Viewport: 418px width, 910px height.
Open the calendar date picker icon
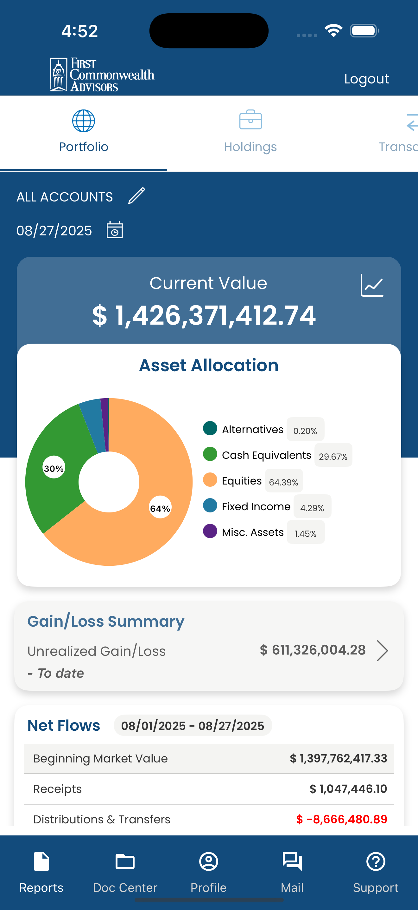pos(115,230)
